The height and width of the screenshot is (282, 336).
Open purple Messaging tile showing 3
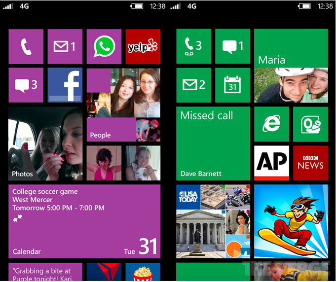[26, 85]
